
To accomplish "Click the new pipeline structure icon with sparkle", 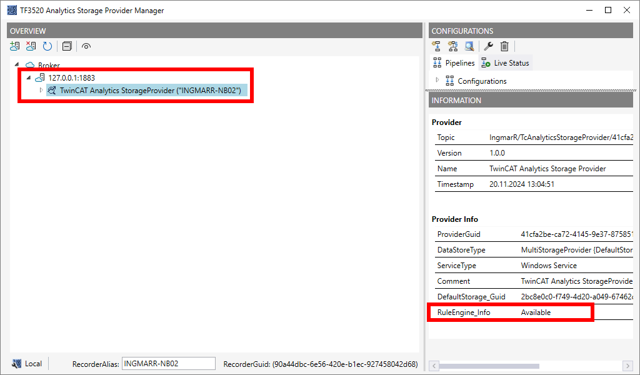I will click(452, 46).
